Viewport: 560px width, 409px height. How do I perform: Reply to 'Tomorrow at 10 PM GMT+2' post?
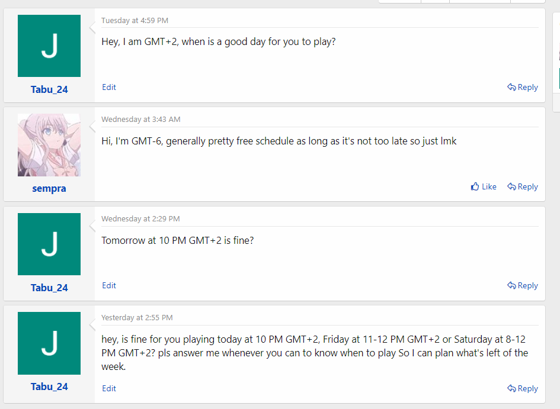(523, 286)
